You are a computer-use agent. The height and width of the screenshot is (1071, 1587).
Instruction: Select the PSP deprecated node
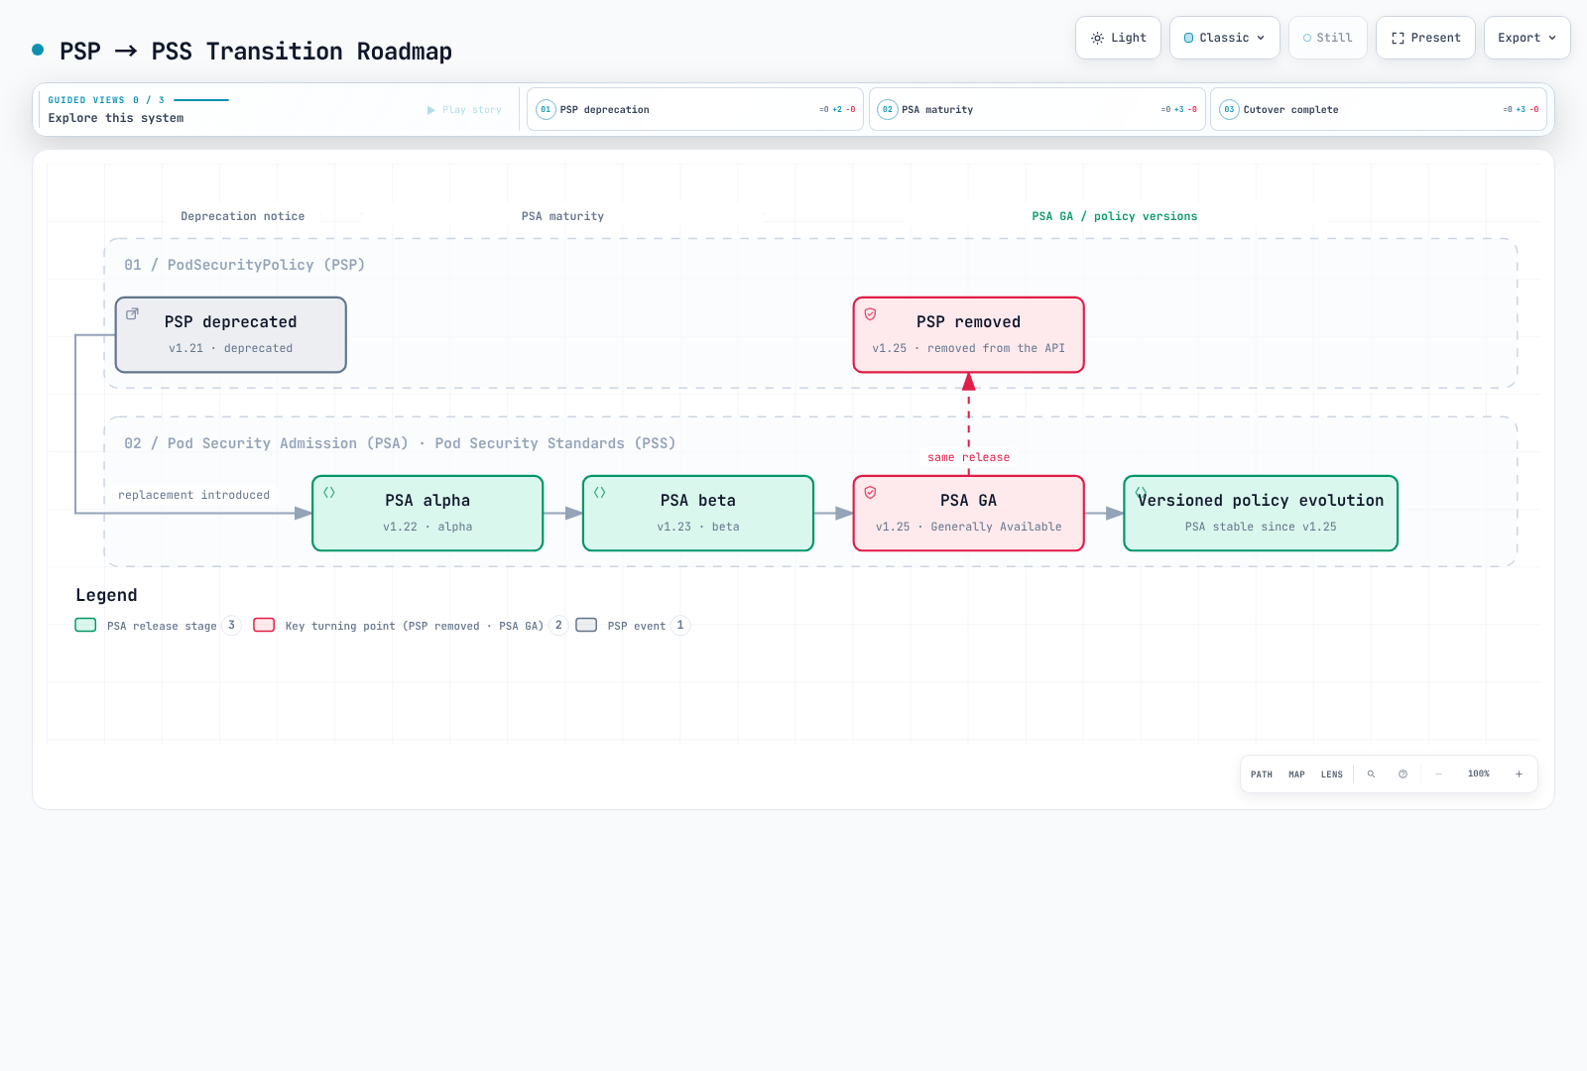point(231,335)
